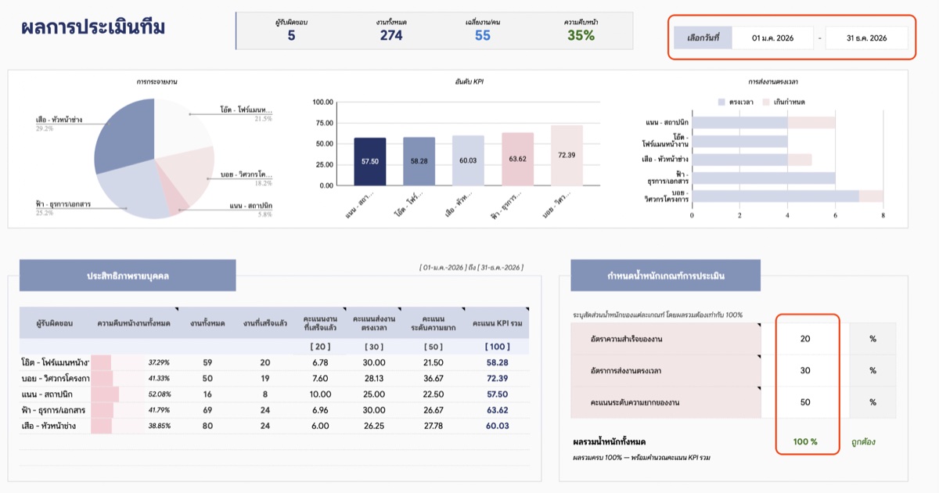Select the weight input showing 20

pos(805,339)
